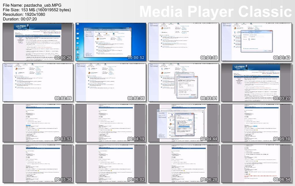Choose the thumbnail marked 00:06:02
This screenshot has height=186, width=295.
pyautogui.click(x=111, y=164)
